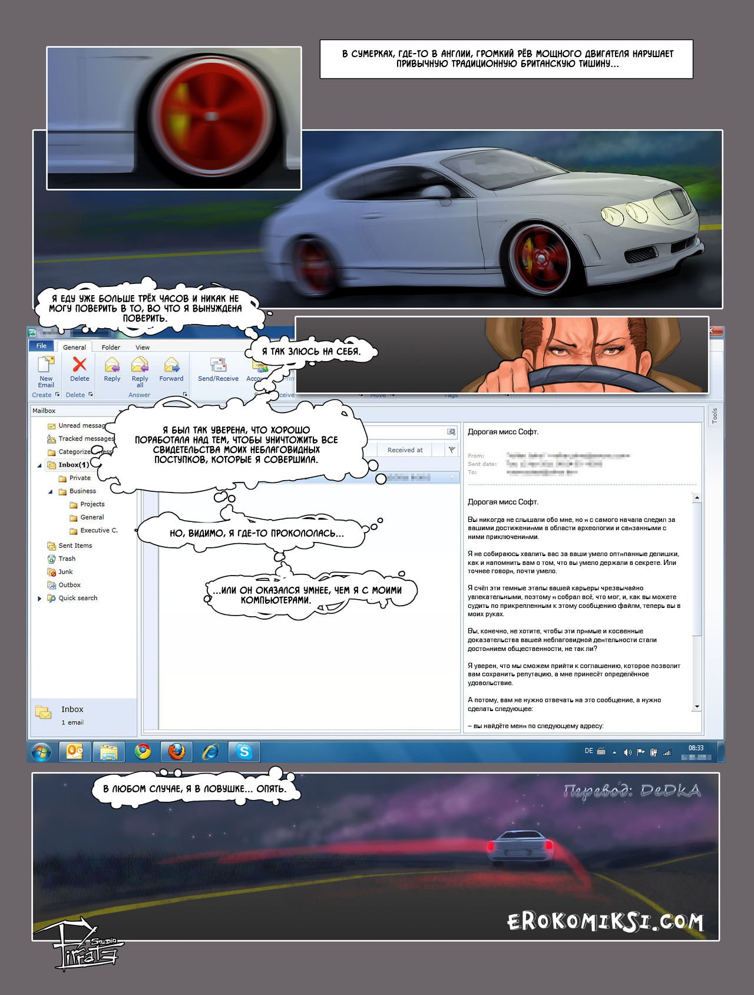This screenshot has width=754, height=995.
Task: Expand the Quick search tree arrow
Action: 39,599
